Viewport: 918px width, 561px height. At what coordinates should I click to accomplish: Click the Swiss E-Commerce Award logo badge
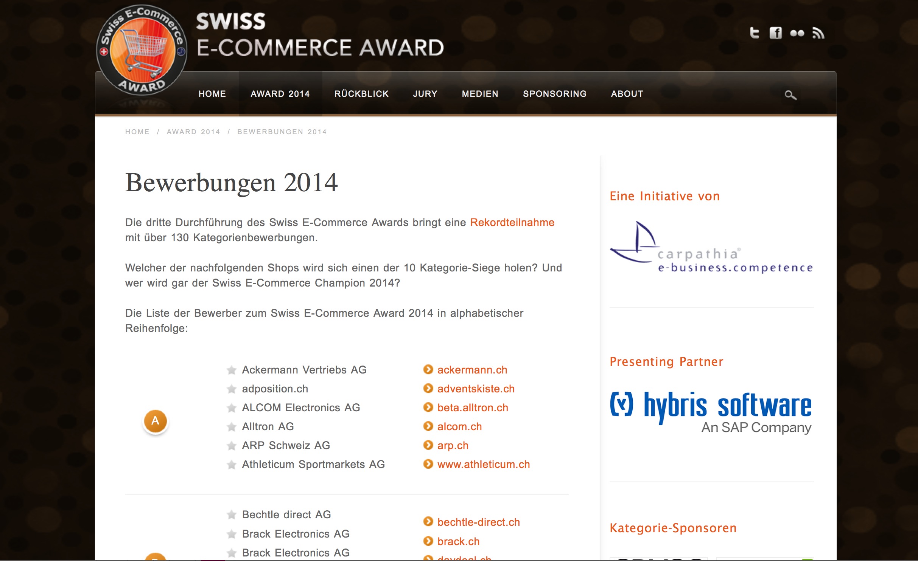click(x=142, y=50)
